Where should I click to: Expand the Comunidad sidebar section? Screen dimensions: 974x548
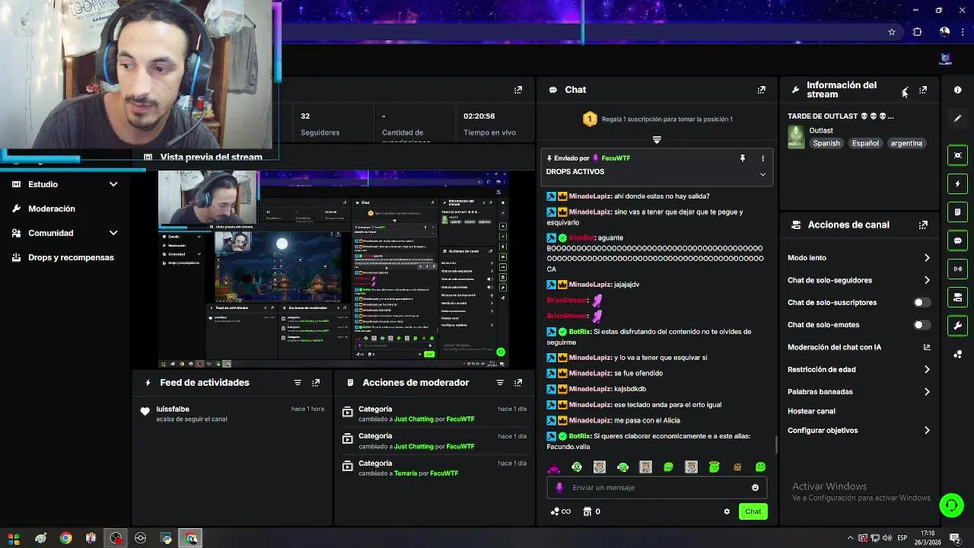click(113, 233)
